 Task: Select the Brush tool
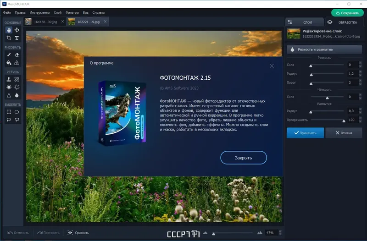(9, 55)
